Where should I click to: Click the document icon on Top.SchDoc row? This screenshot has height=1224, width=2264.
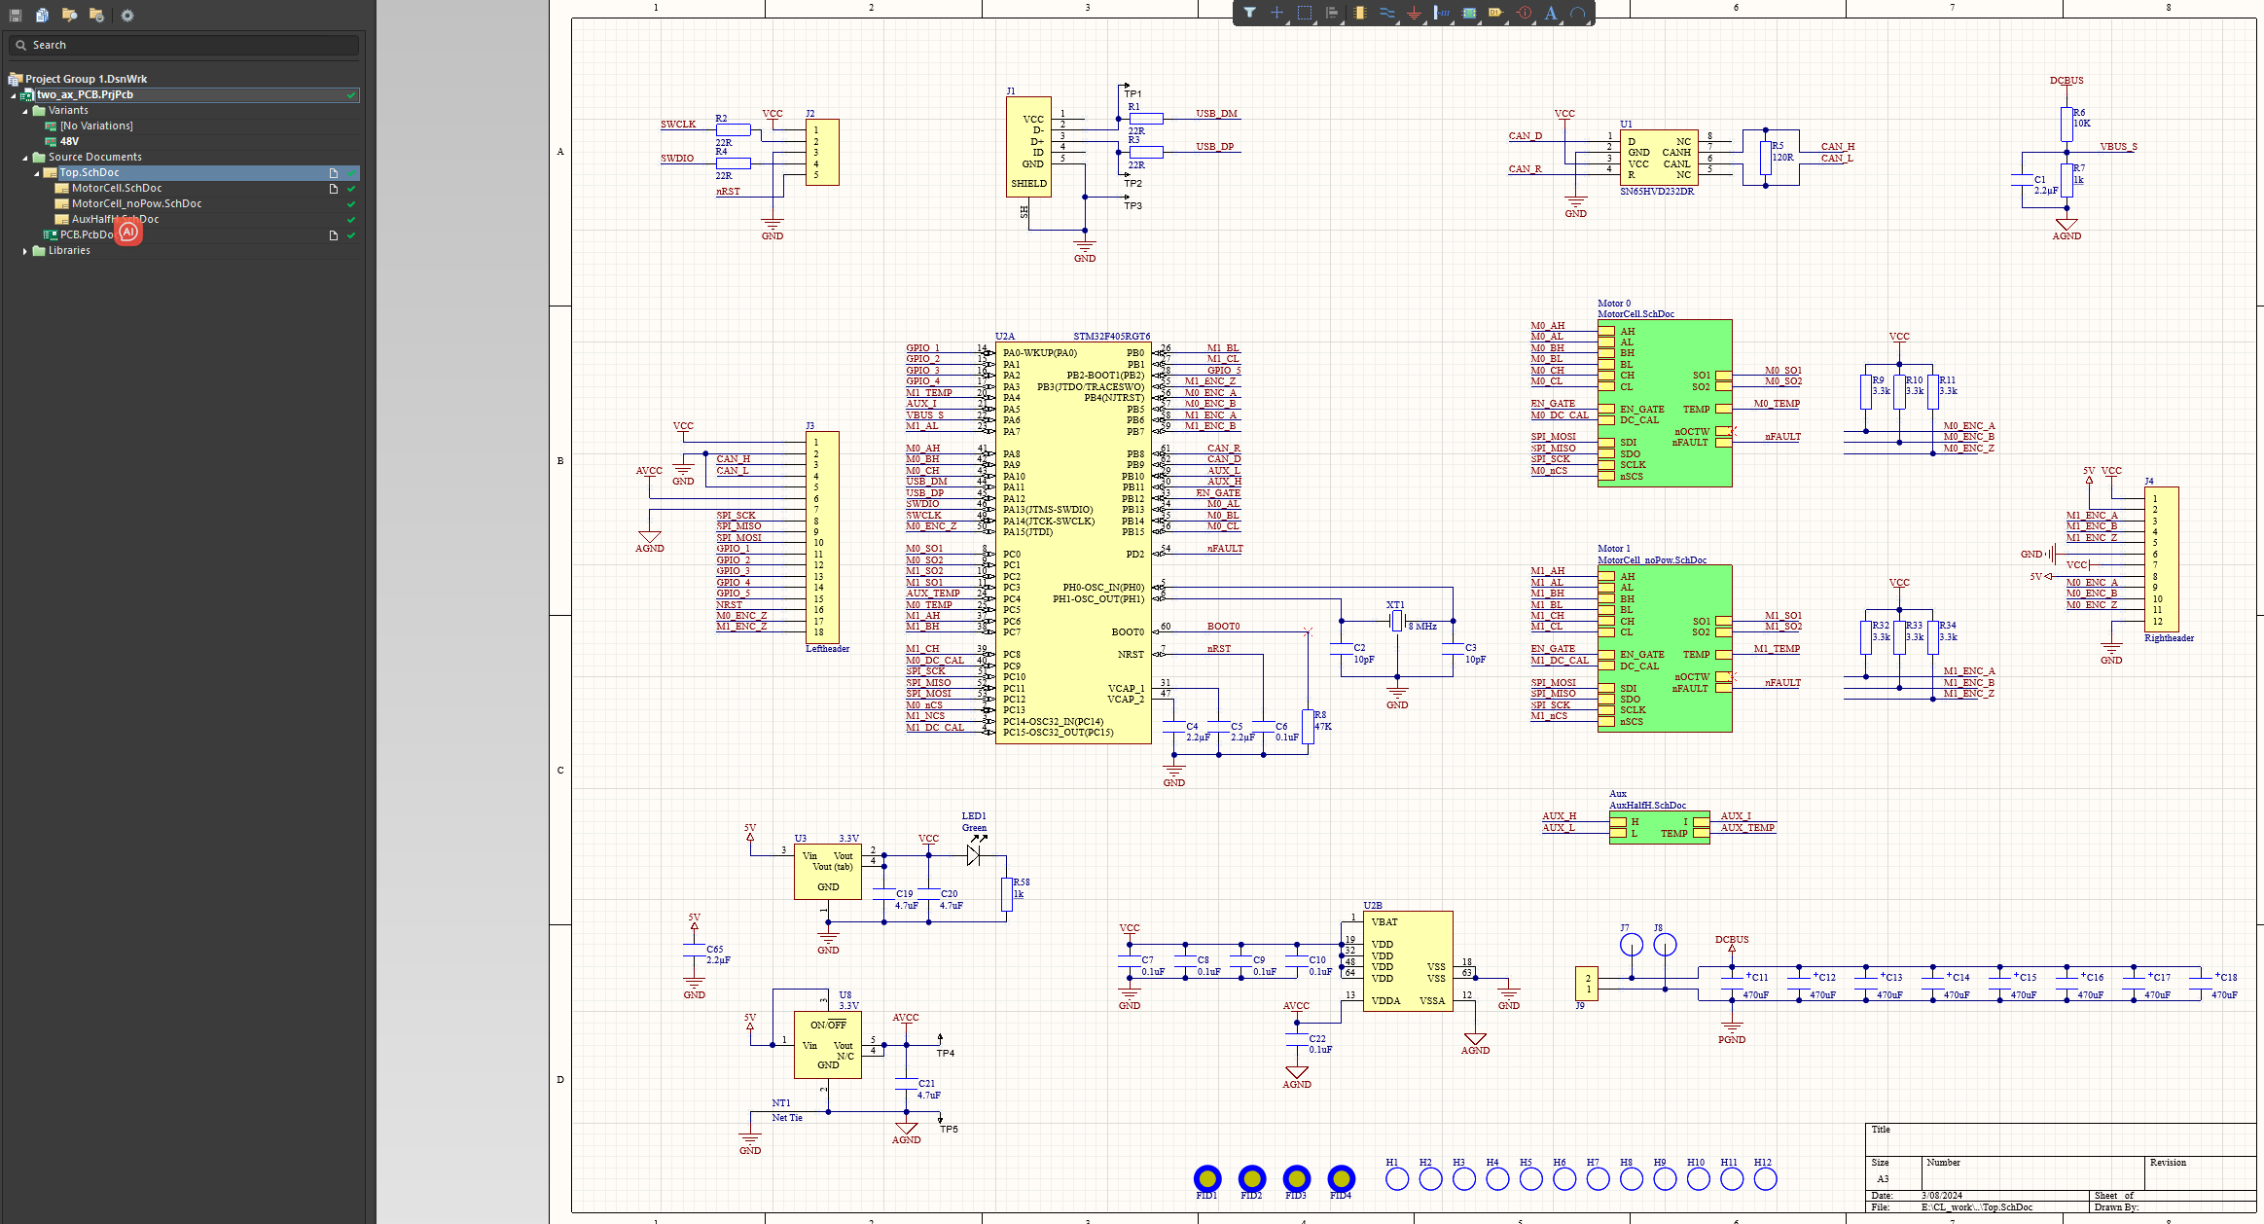334,173
